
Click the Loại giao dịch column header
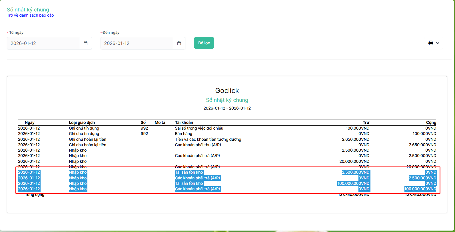point(82,122)
